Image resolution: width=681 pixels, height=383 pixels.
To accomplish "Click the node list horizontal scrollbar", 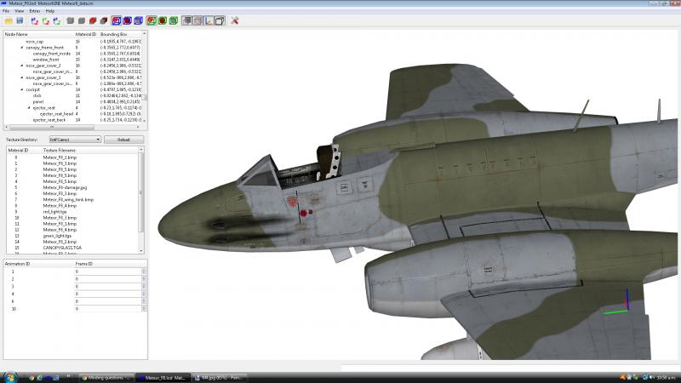I will tap(72, 127).
